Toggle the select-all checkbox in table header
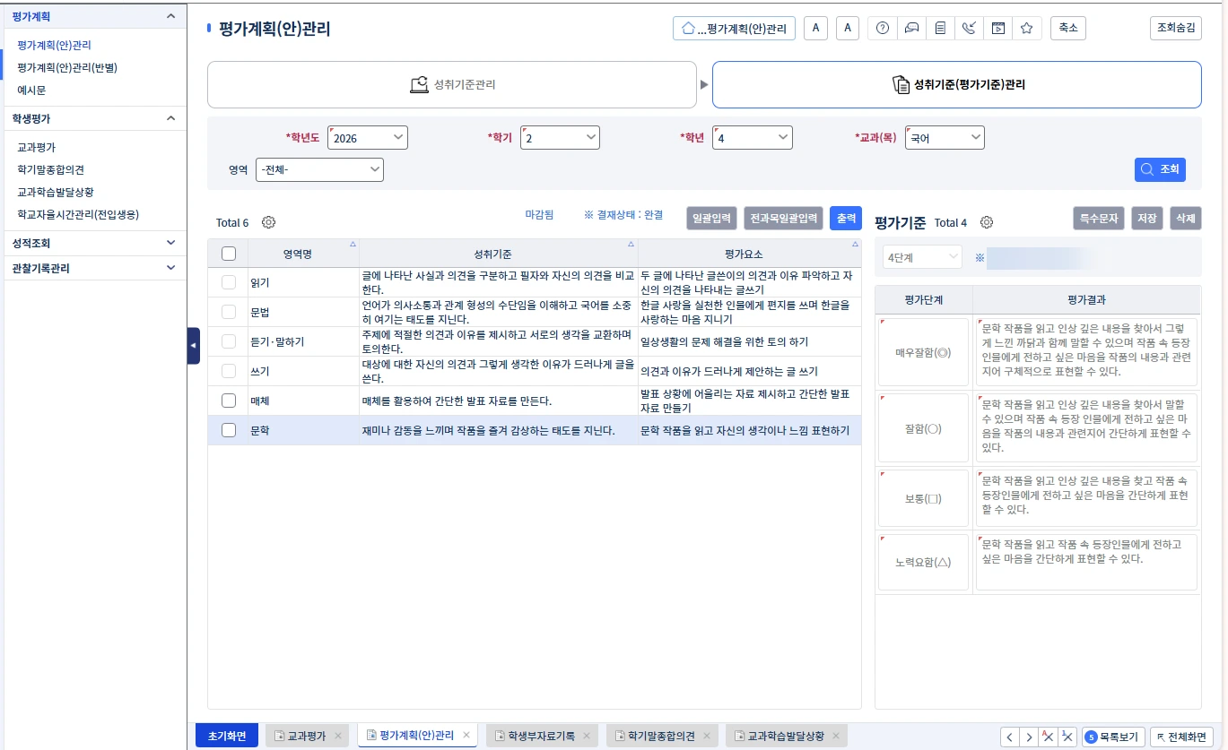Screen dimensions: 1228x750 [229, 254]
